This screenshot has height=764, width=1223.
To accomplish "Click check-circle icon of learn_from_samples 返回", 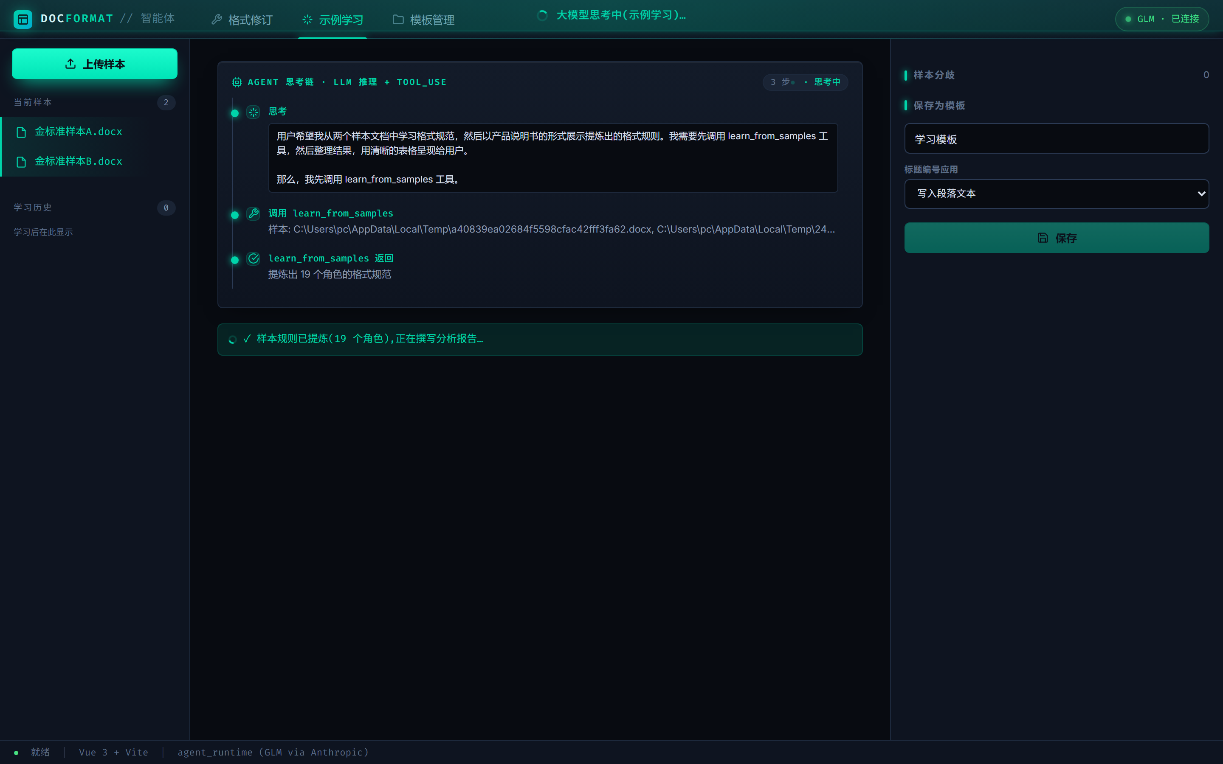I will [x=253, y=259].
